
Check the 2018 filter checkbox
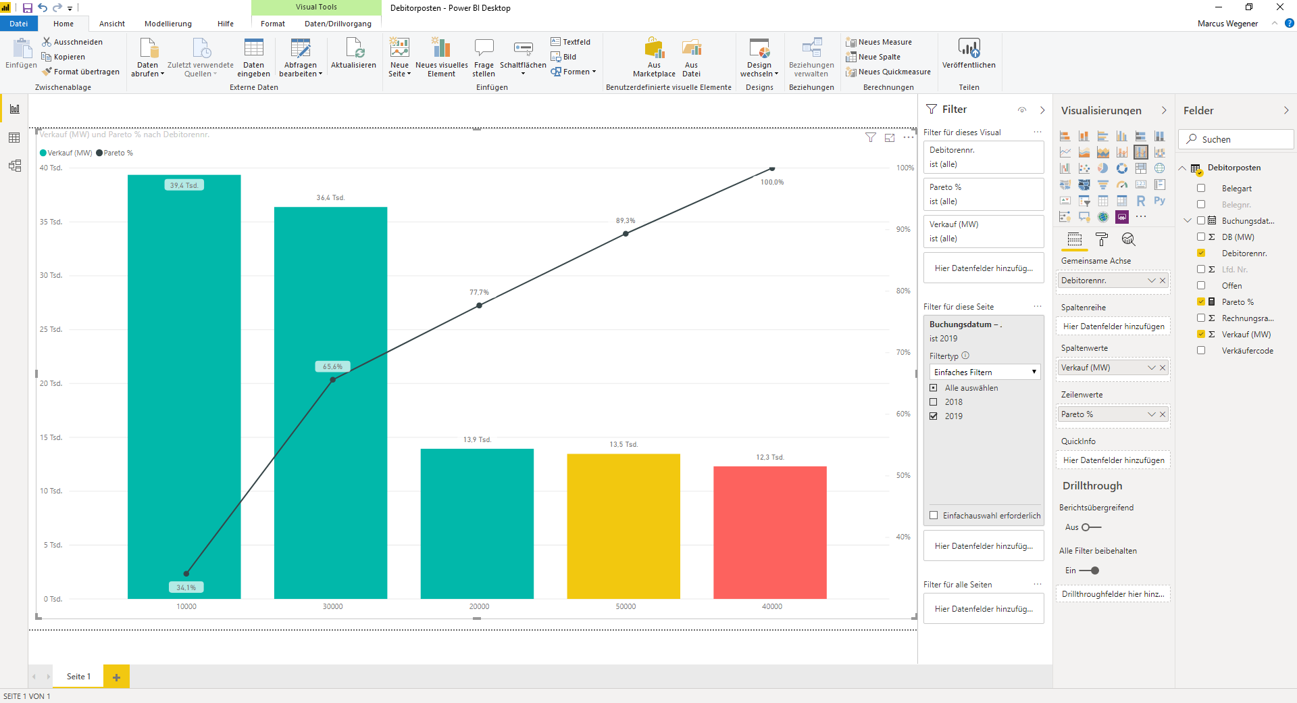pyautogui.click(x=934, y=402)
